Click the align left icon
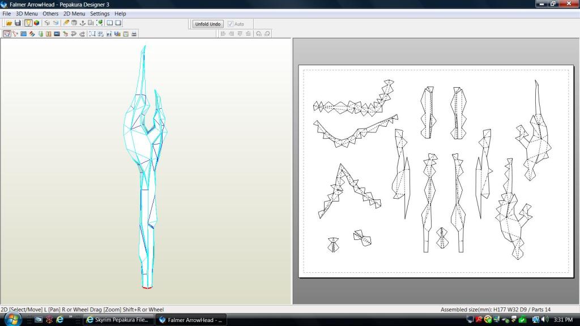Screen dimensions: 580x326 223,33
